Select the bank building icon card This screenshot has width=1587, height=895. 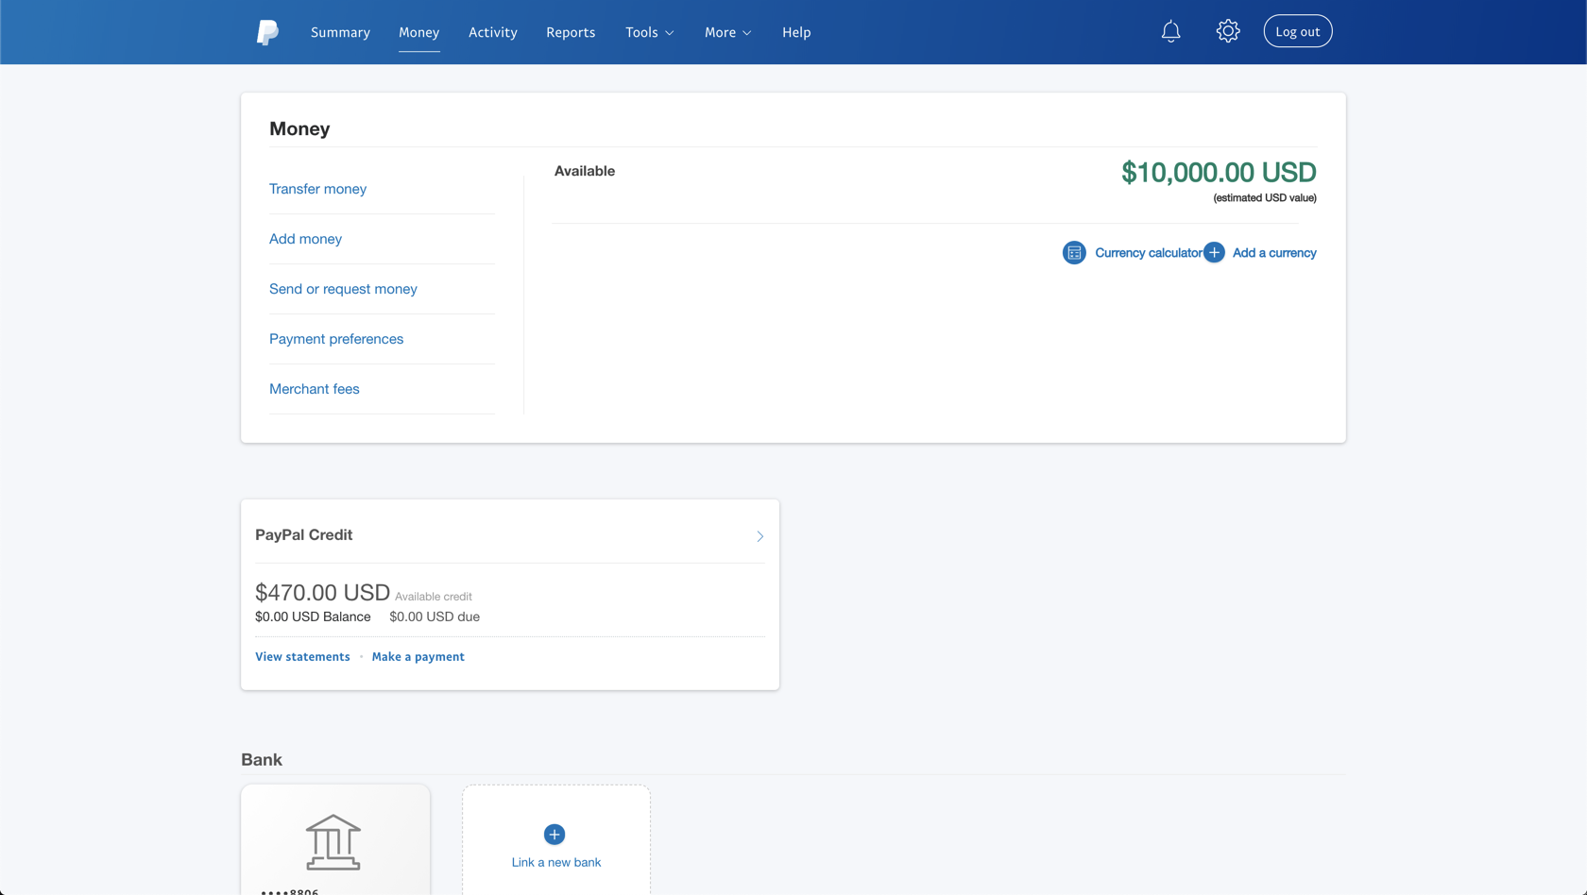point(335,840)
